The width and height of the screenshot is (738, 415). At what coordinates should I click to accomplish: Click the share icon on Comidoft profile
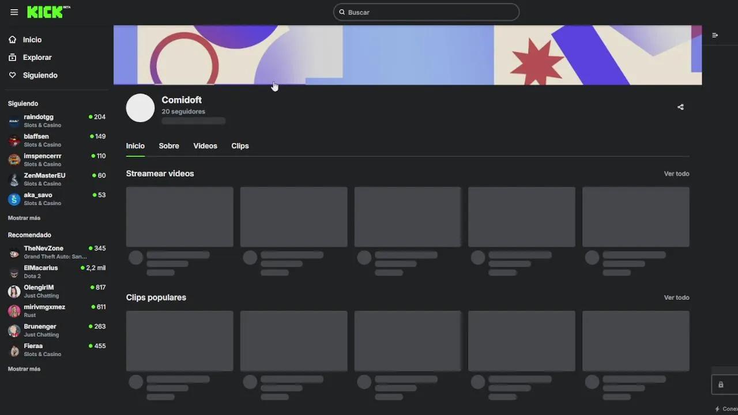point(680,107)
